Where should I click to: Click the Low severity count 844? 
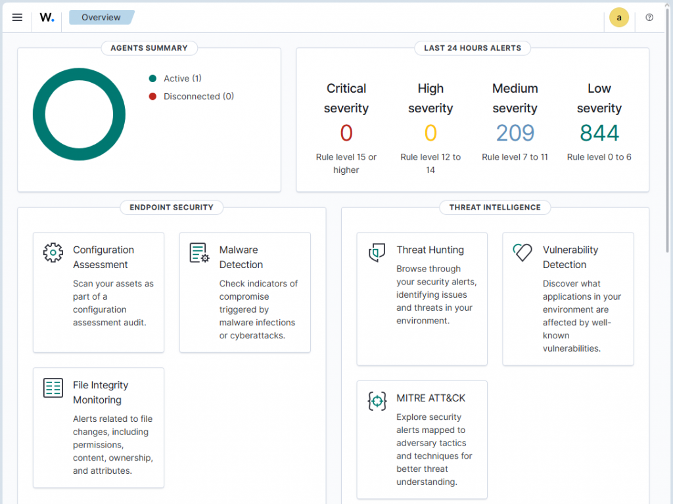(599, 133)
